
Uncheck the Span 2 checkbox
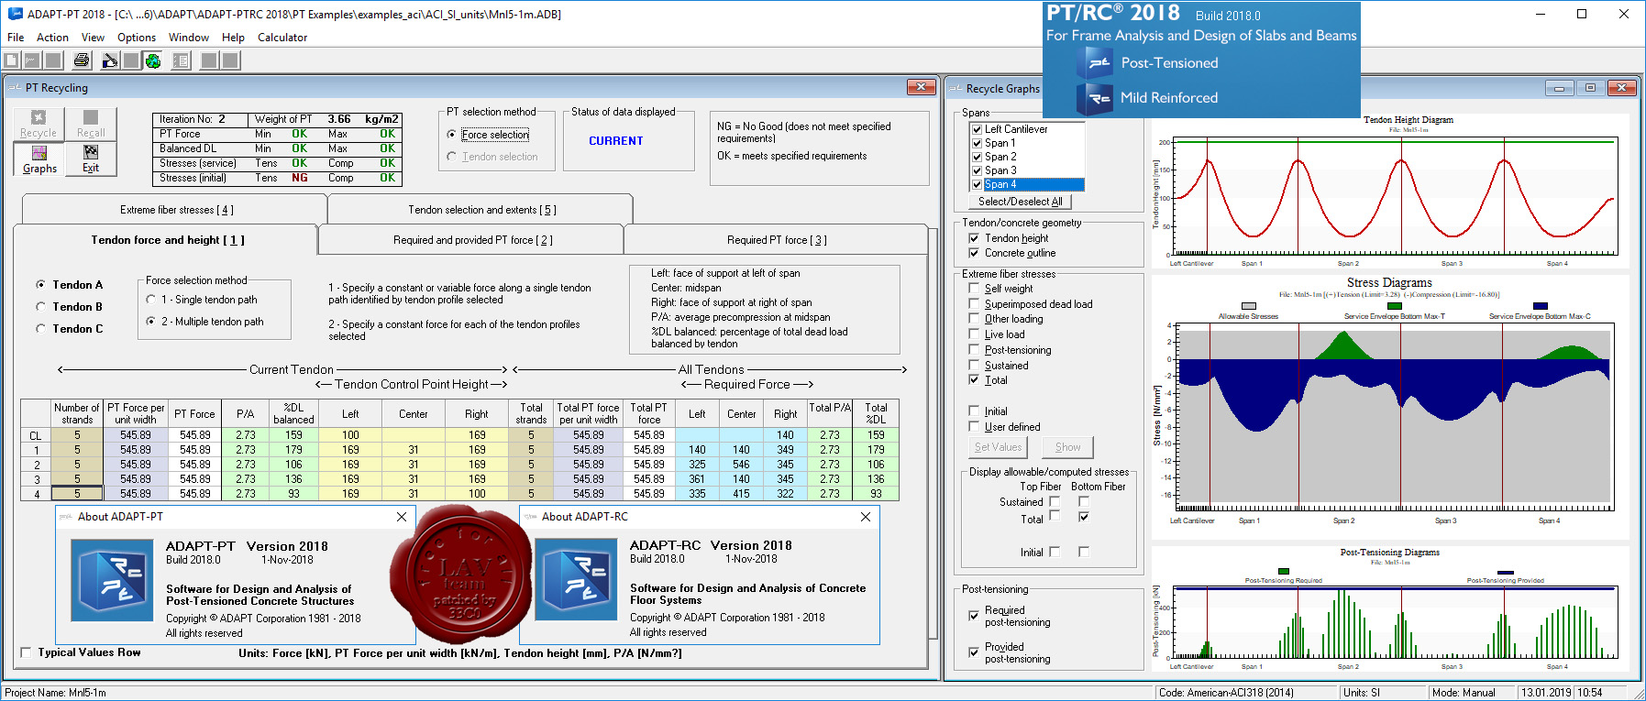977,157
